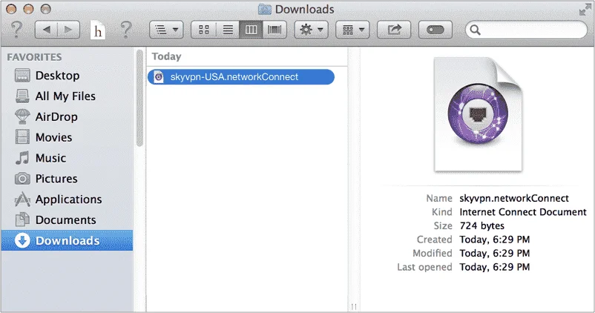Open the item arrangement dropdown
The width and height of the screenshot is (595, 313).
352,30
